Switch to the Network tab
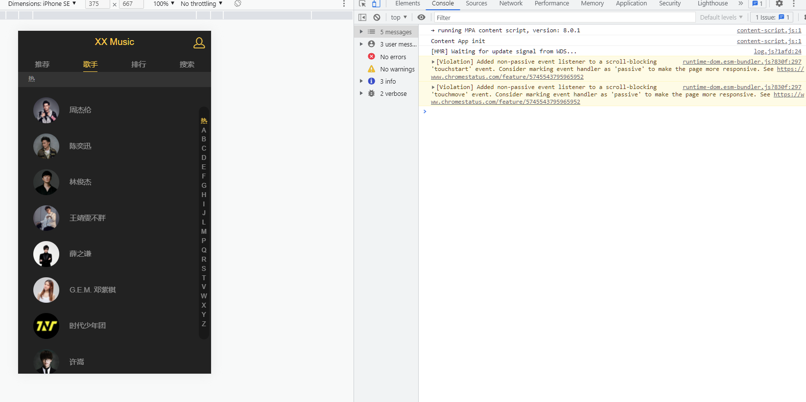The image size is (806, 402). click(511, 3)
